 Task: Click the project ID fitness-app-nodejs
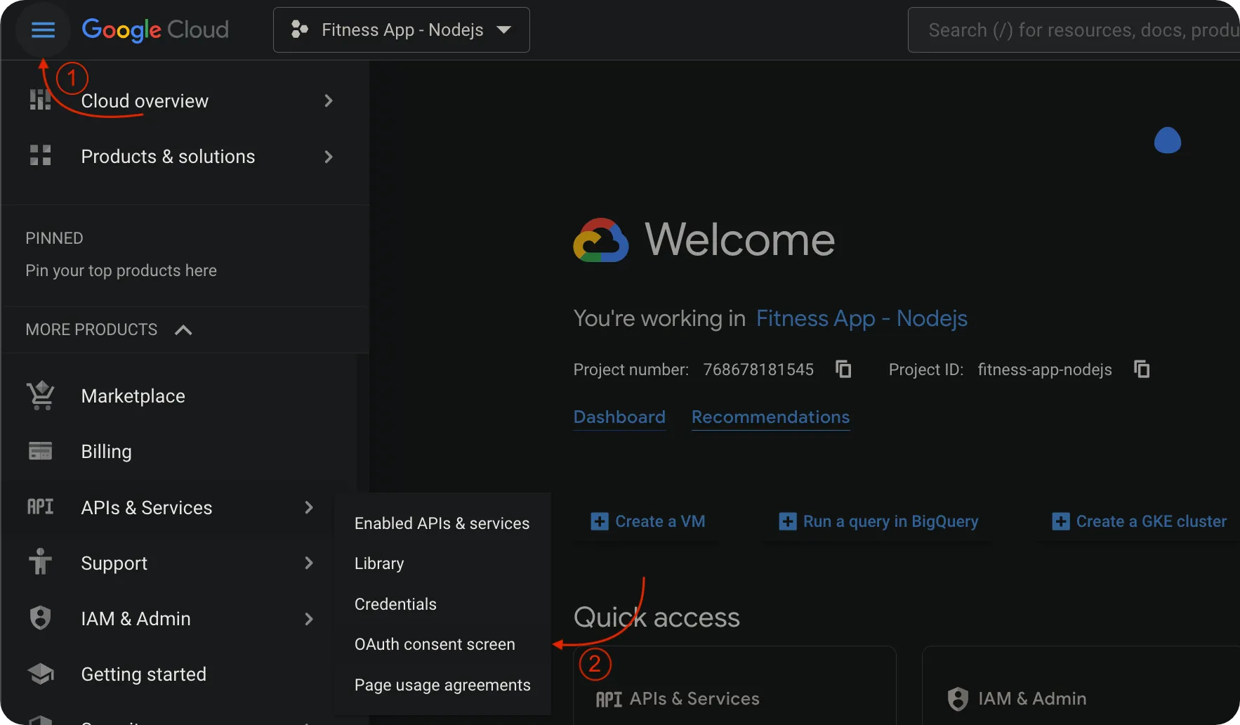(1045, 370)
